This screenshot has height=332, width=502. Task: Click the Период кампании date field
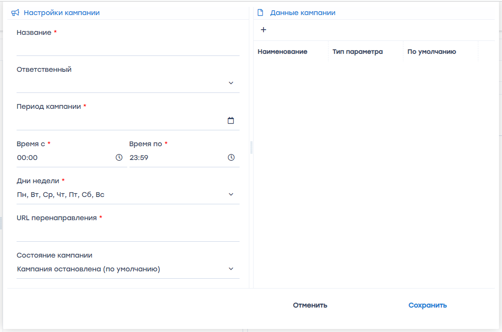[x=121, y=121]
